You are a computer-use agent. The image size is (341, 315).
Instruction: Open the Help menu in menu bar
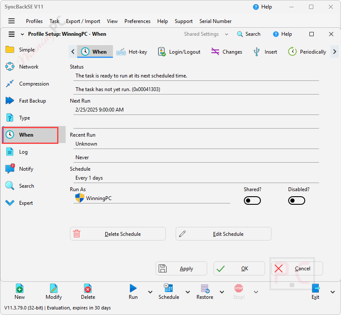click(163, 21)
